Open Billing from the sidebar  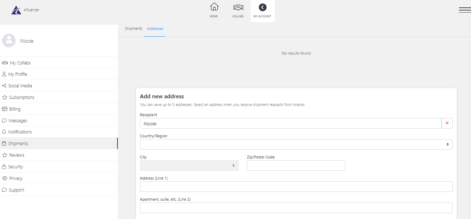pos(15,109)
